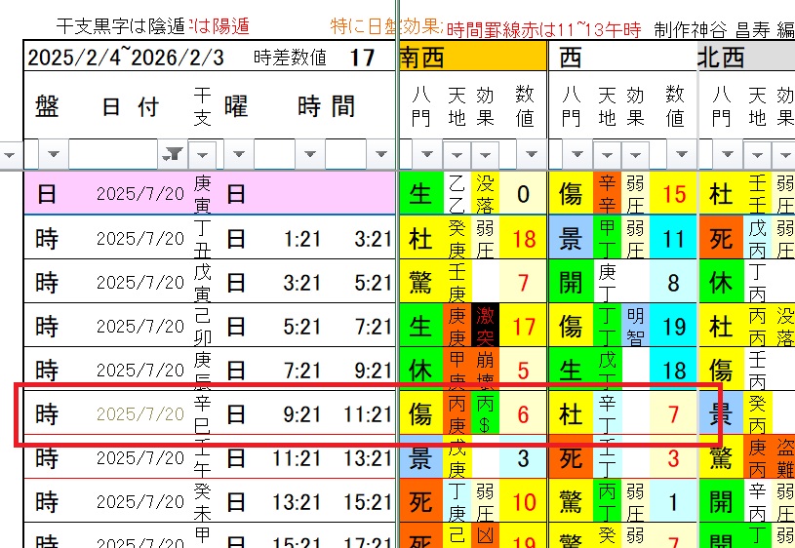795x548 pixels.
Task: Expand the 西 数値 filter dropdown
Action: [x=680, y=154]
